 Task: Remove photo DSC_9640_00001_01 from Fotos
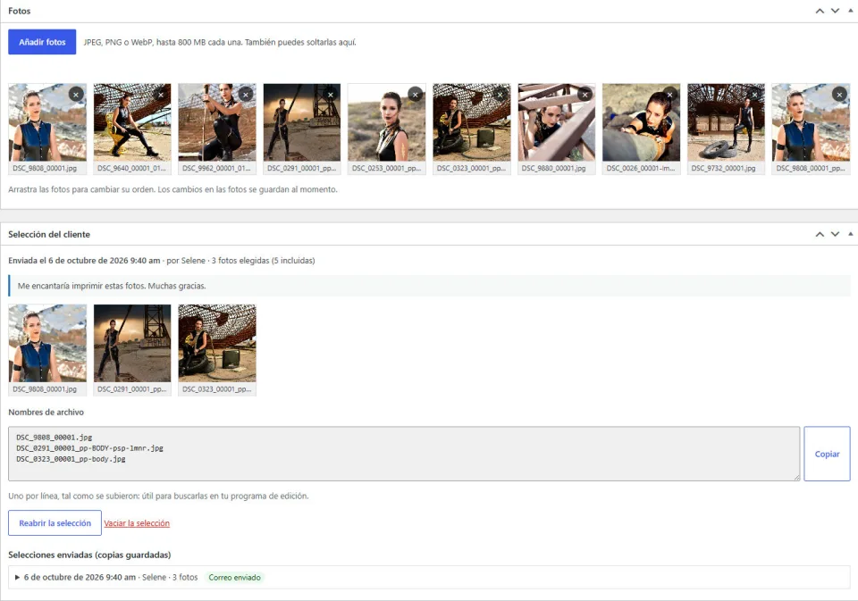tap(161, 95)
